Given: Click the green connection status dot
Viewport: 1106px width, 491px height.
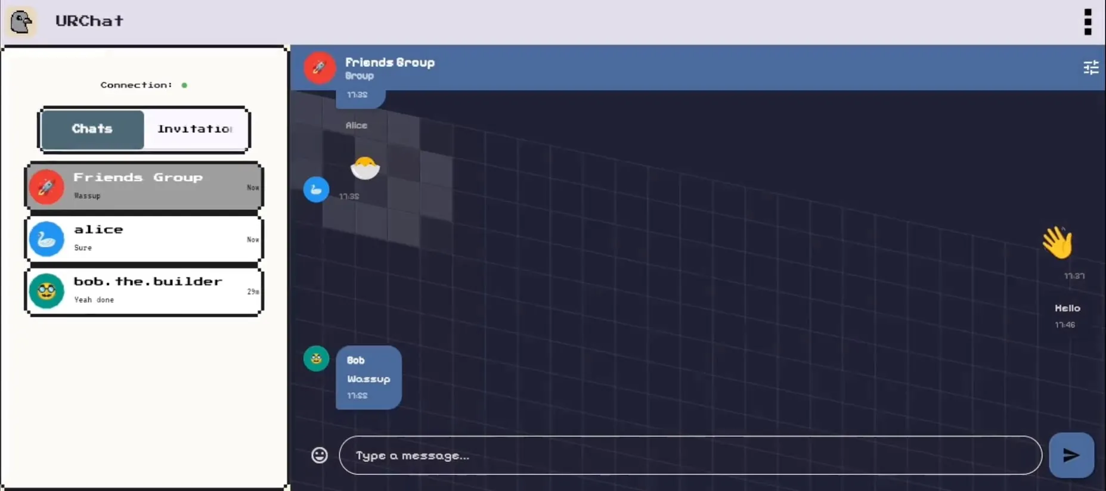Looking at the screenshot, I should pyautogui.click(x=184, y=85).
